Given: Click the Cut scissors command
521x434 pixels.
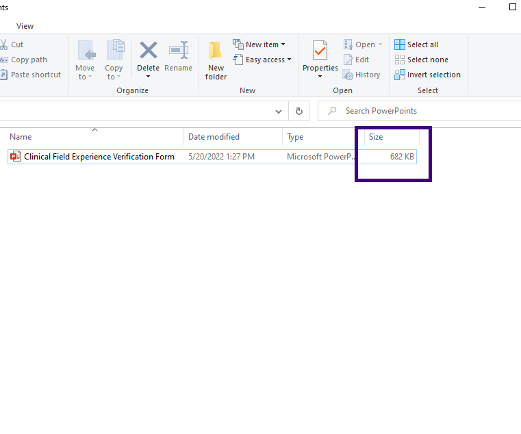Looking at the screenshot, I should tap(12, 44).
